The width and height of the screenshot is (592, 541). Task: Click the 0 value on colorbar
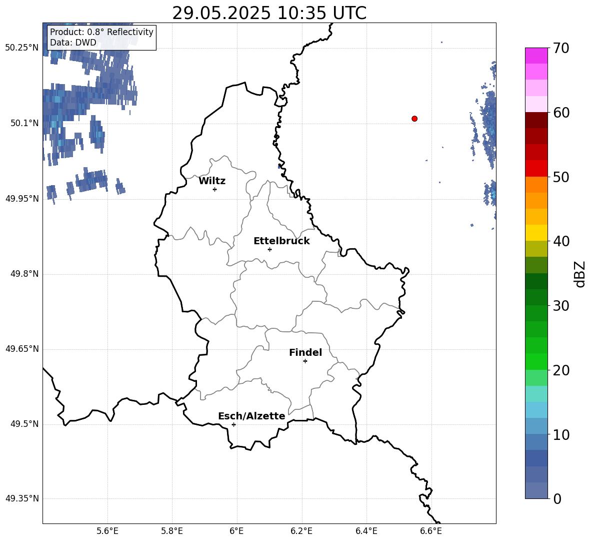point(557,498)
